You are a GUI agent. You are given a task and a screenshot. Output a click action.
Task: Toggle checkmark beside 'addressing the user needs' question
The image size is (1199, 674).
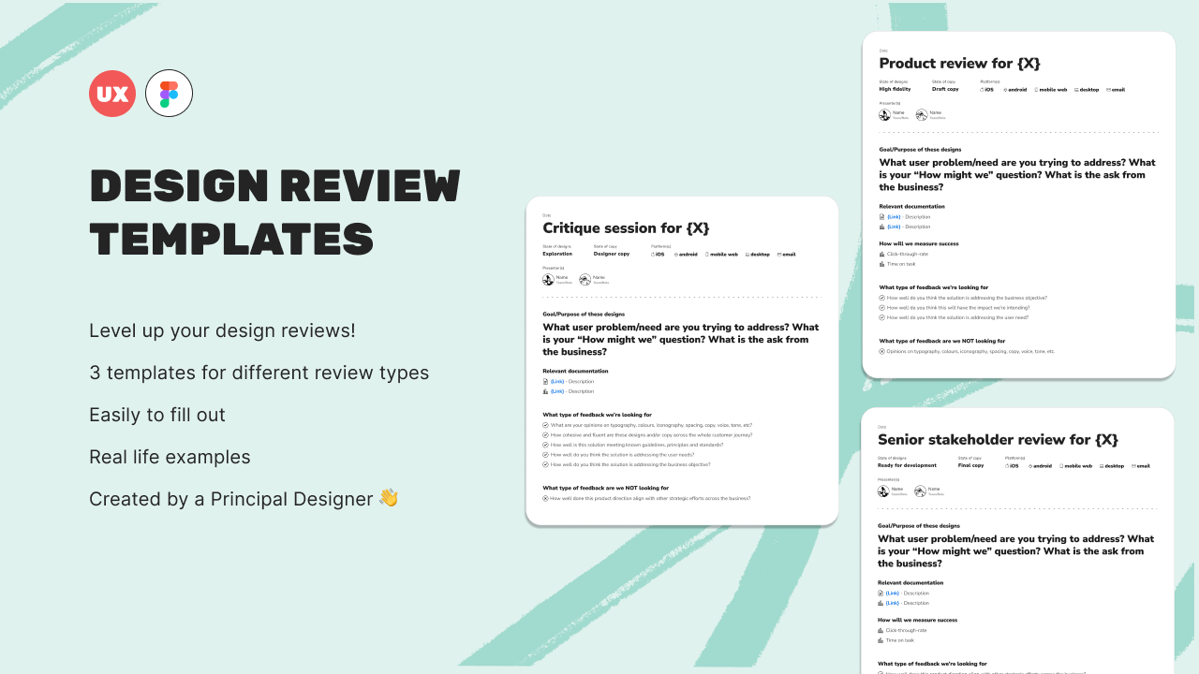(x=545, y=455)
